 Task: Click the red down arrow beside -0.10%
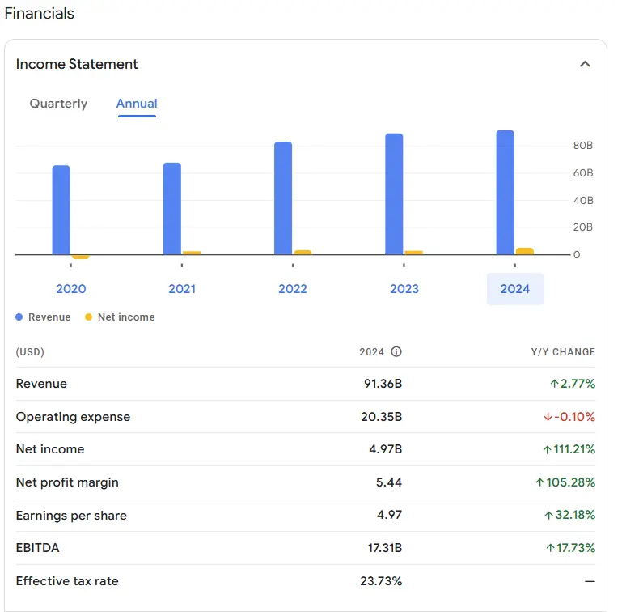pyautogui.click(x=548, y=417)
